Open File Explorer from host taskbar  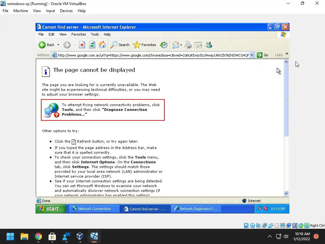(24, 236)
